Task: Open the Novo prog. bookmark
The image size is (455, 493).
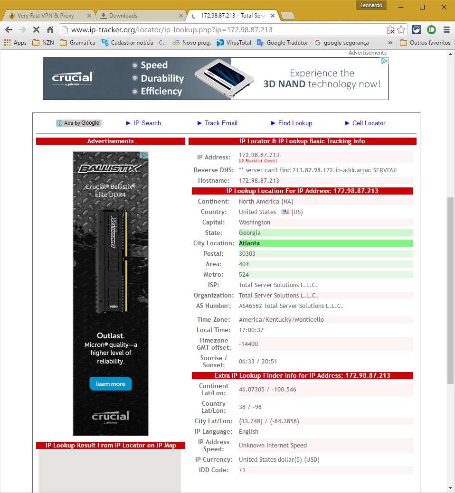Action: click(x=191, y=42)
